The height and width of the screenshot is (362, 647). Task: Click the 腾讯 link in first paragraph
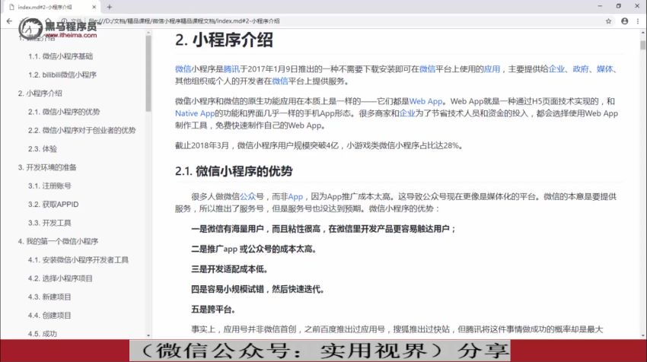[231, 69]
